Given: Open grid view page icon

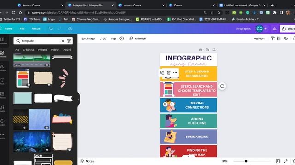Looking at the screenshot, I should point(278,161).
